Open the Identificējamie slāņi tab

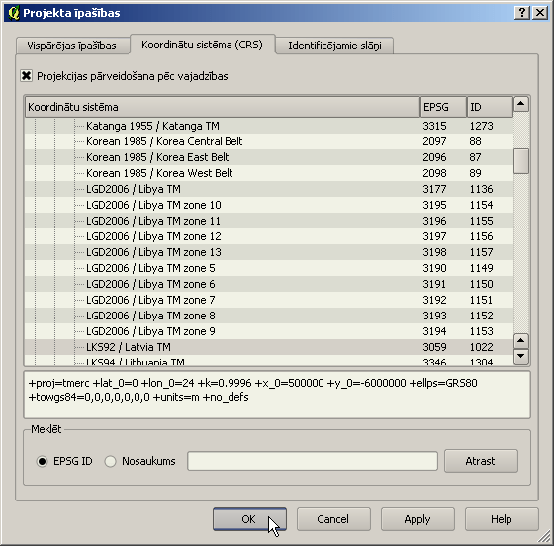tap(334, 45)
